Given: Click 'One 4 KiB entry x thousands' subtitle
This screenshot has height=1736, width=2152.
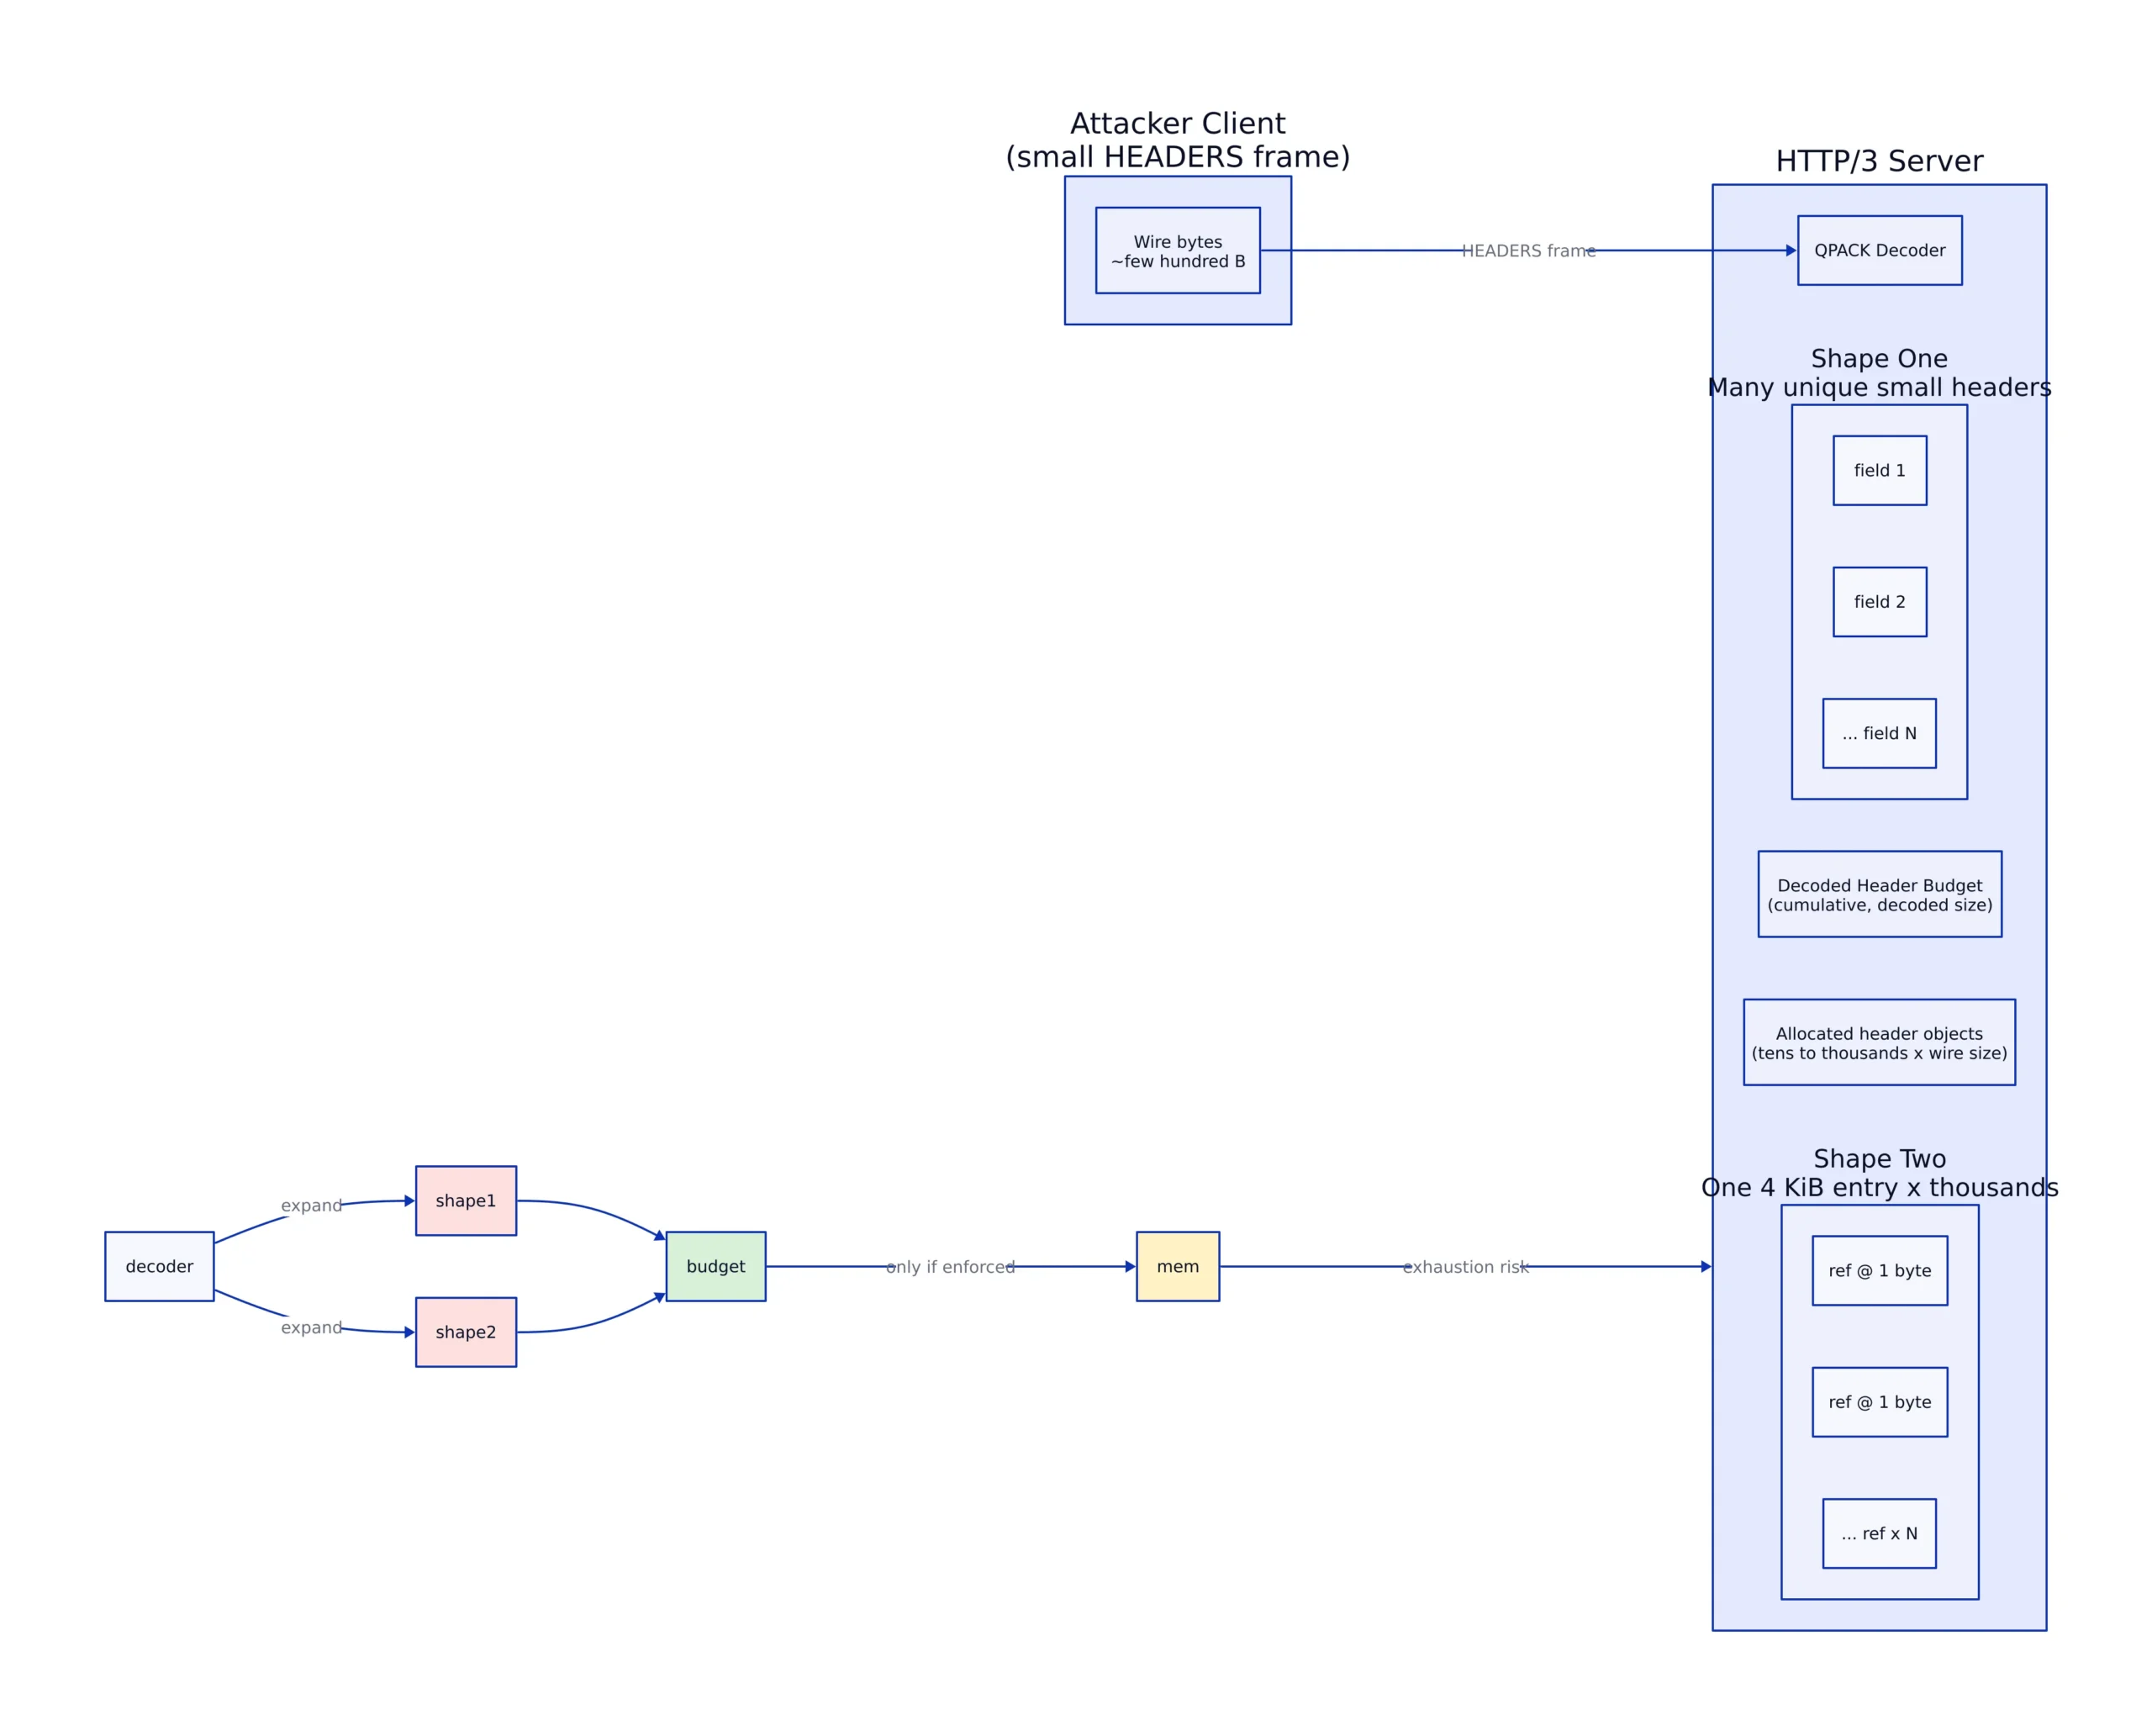Looking at the screenshot, I should (1880, 1187).
